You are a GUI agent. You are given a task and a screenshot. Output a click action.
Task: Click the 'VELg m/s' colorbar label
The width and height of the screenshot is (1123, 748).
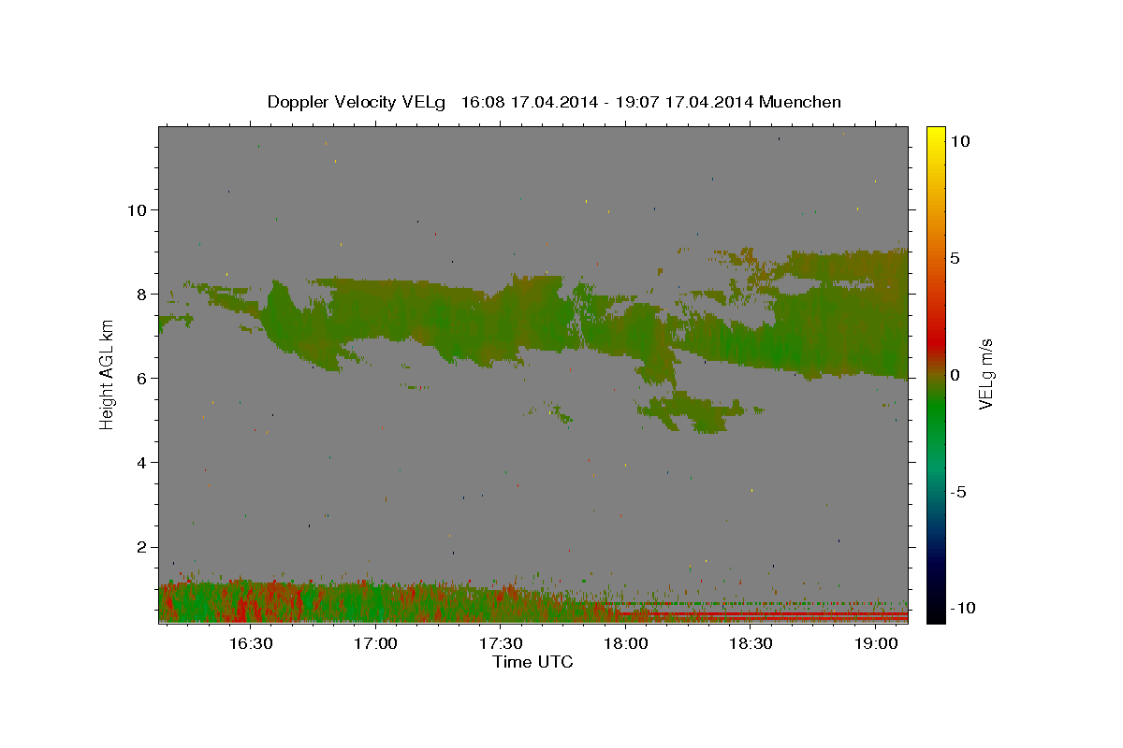985,374
